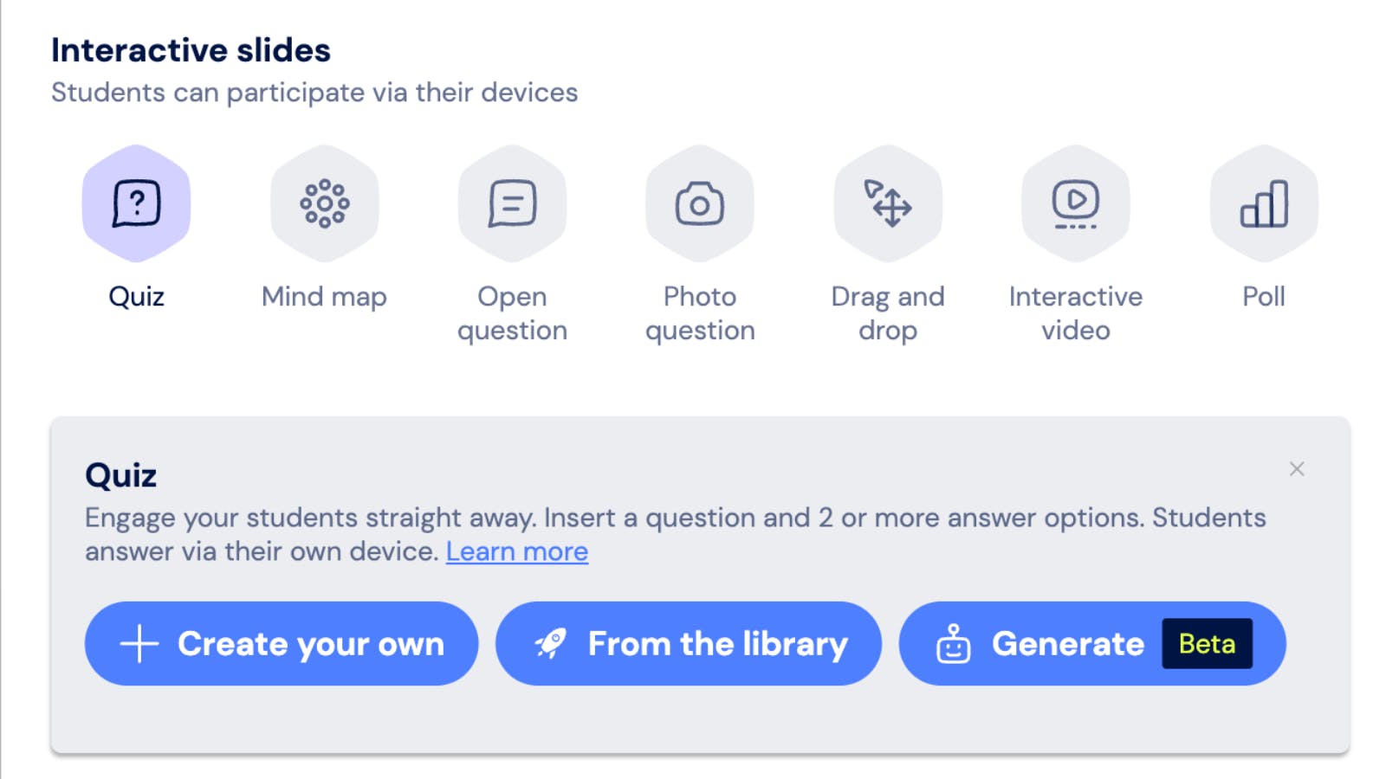The width and height of the screenshot is (1386, 779).
Task: Click the Create your own button
Action: click(x=282, y=644)
